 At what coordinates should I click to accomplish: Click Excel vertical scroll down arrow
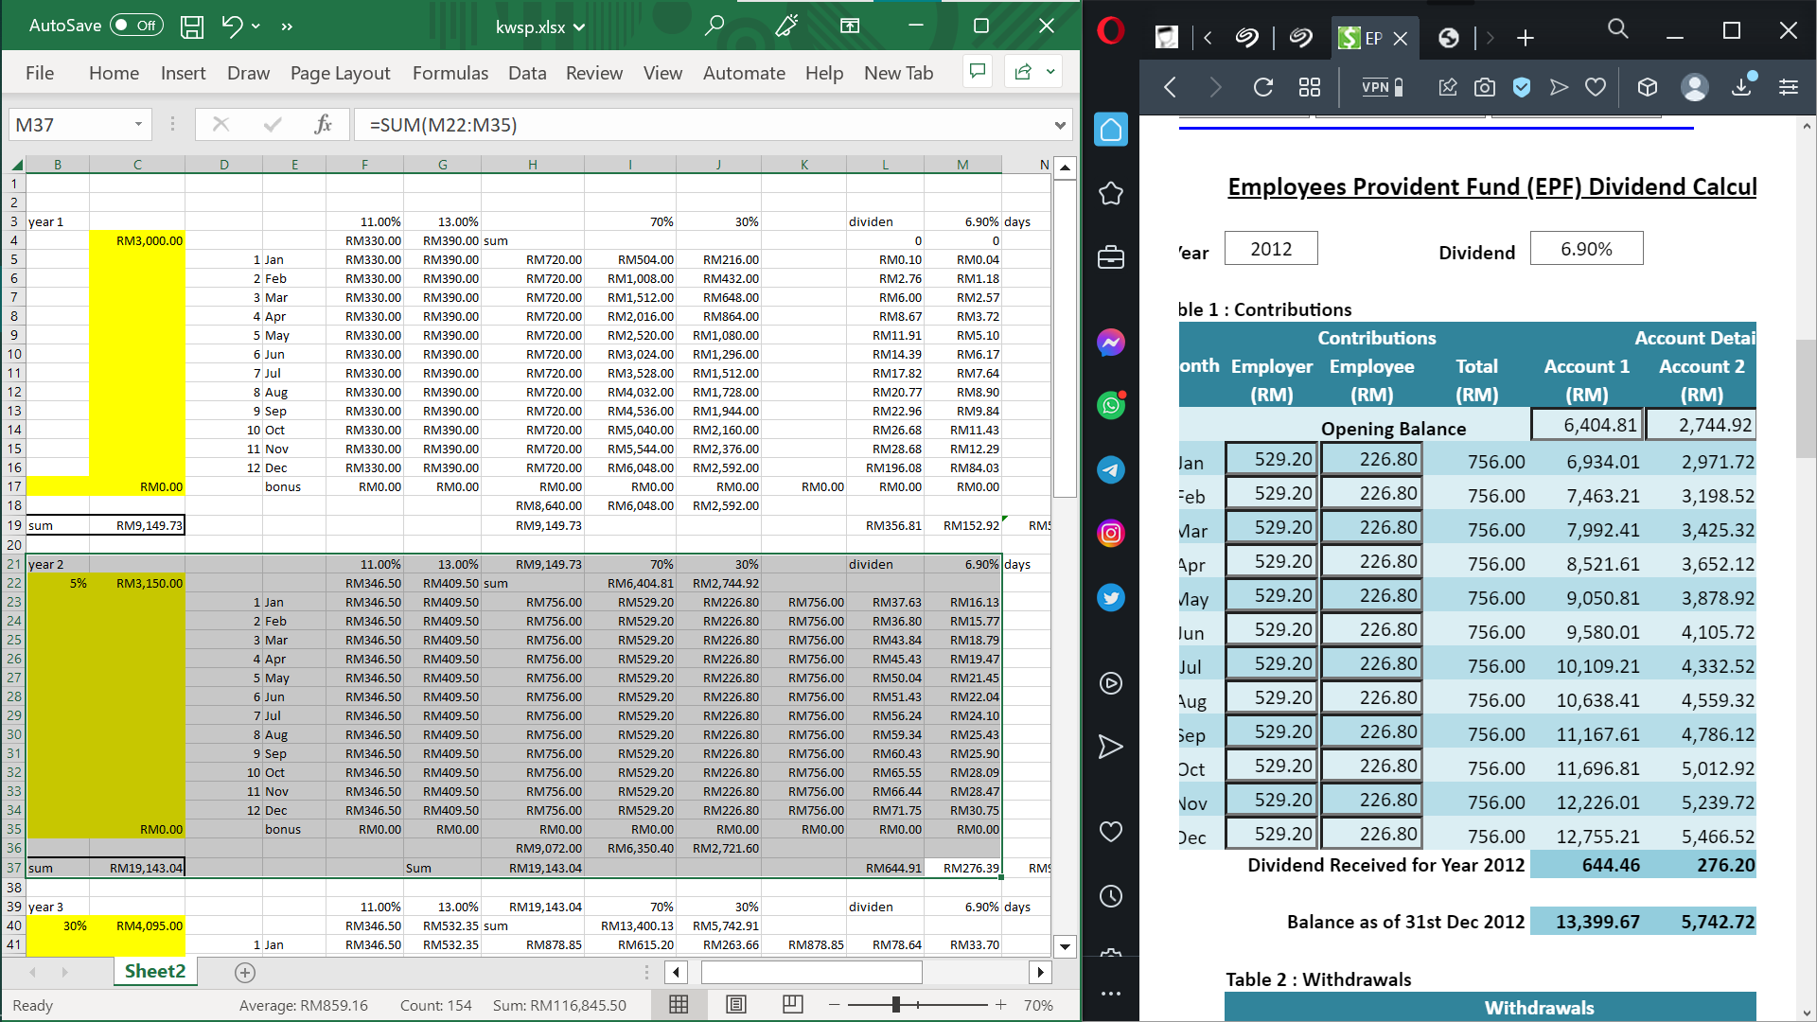1065,945
